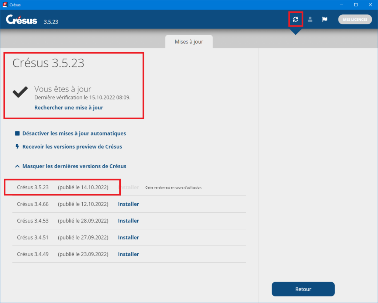Install Crésus version 3.4.66

(128, 204)
